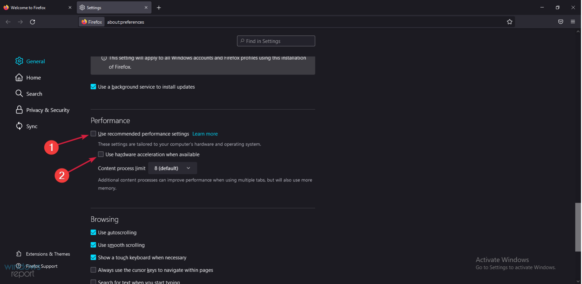Bookmark this page with the star icon
The image size is (582, 284).
point(510,22)
